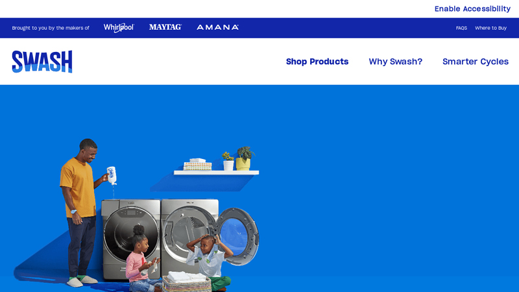Click the left washing machine

click(x=131, y=237)
